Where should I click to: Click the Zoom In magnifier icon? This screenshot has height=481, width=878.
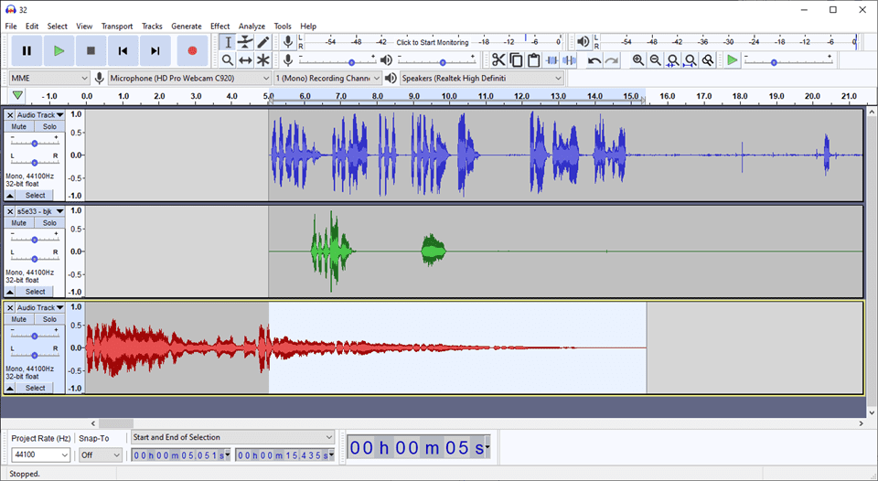tap(638, 60)
